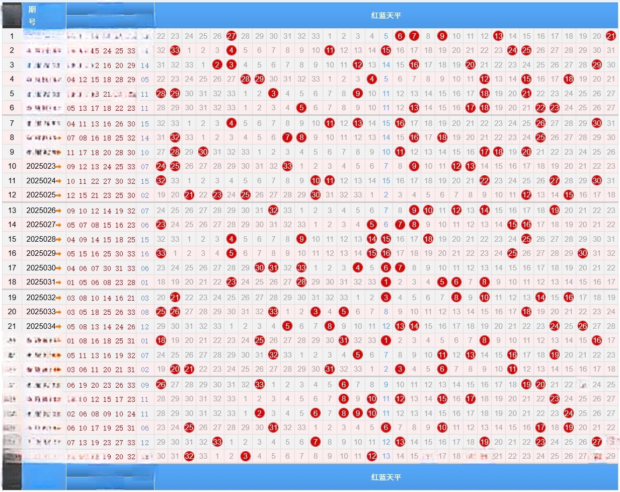
Task: Click red ball 23 in the 2025031 row
Action: tap(231, 282)
